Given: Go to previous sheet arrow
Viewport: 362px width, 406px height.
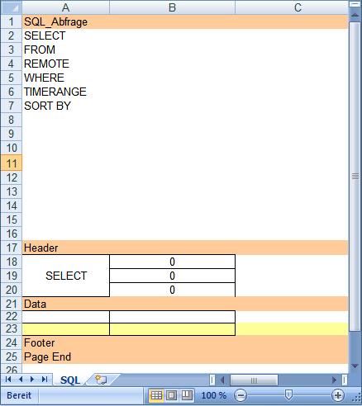Looking at the screenshot, I should 21,380.
